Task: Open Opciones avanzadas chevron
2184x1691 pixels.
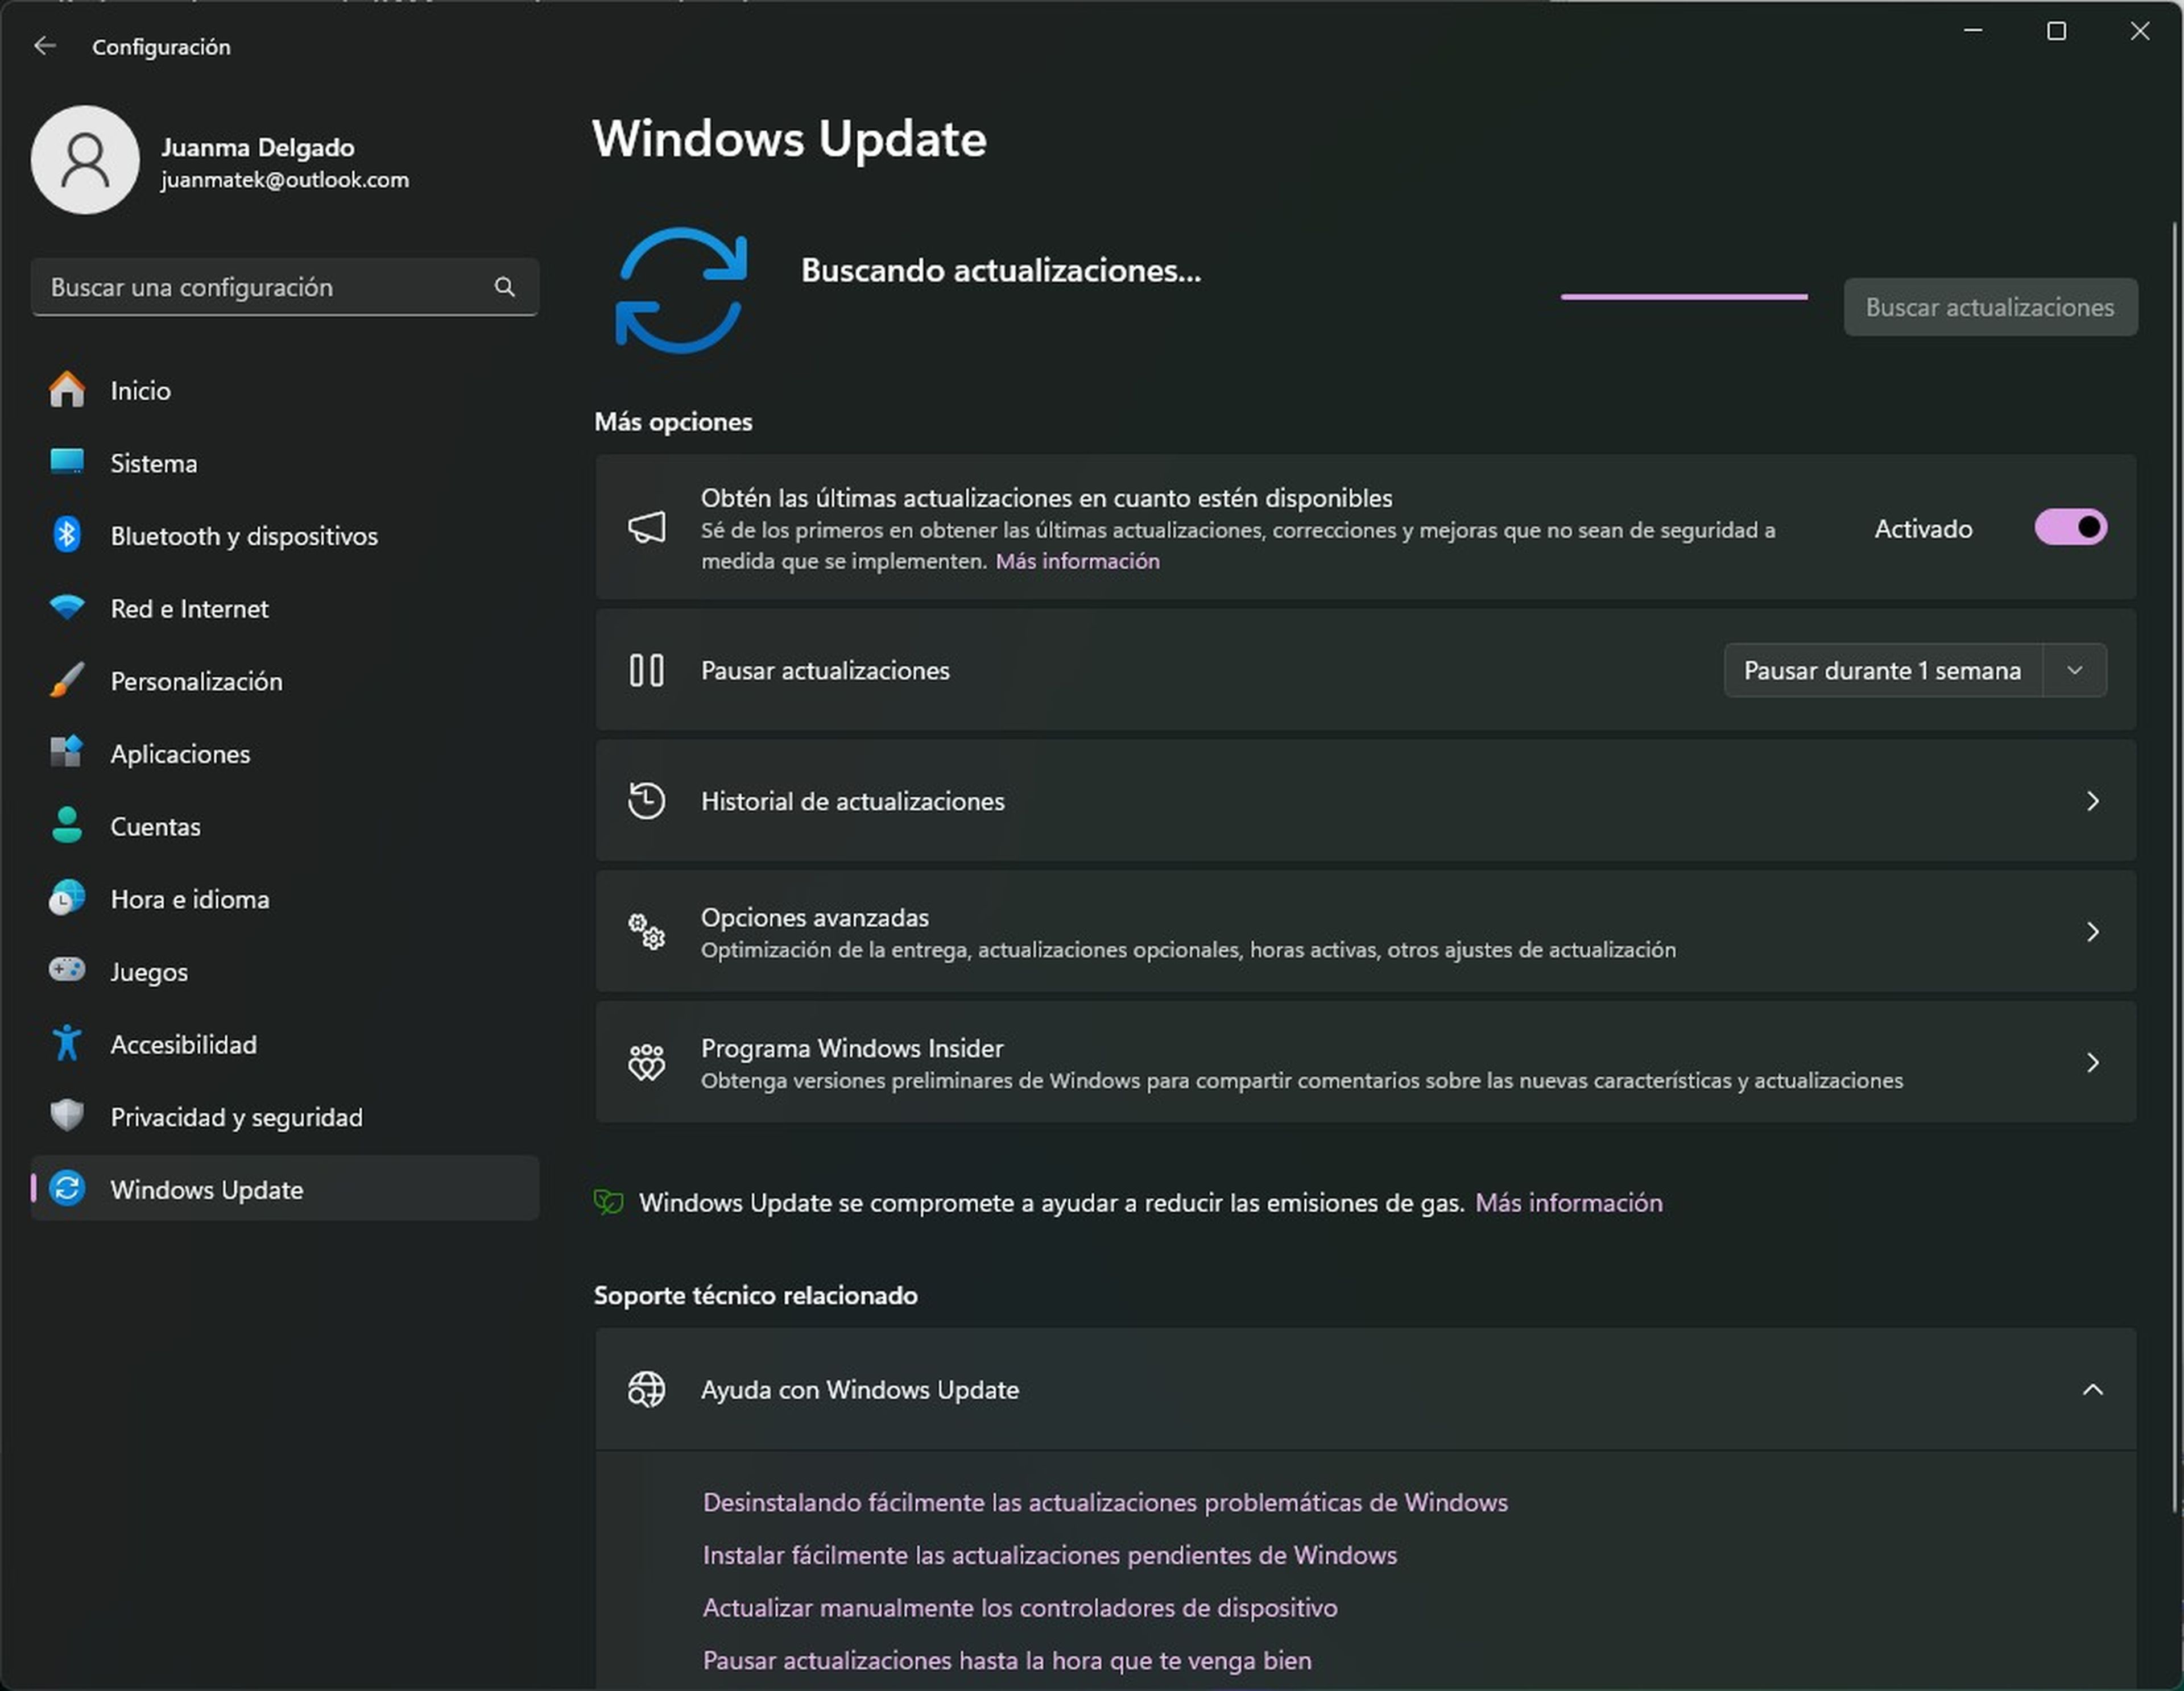Action: click(2093, 931)
